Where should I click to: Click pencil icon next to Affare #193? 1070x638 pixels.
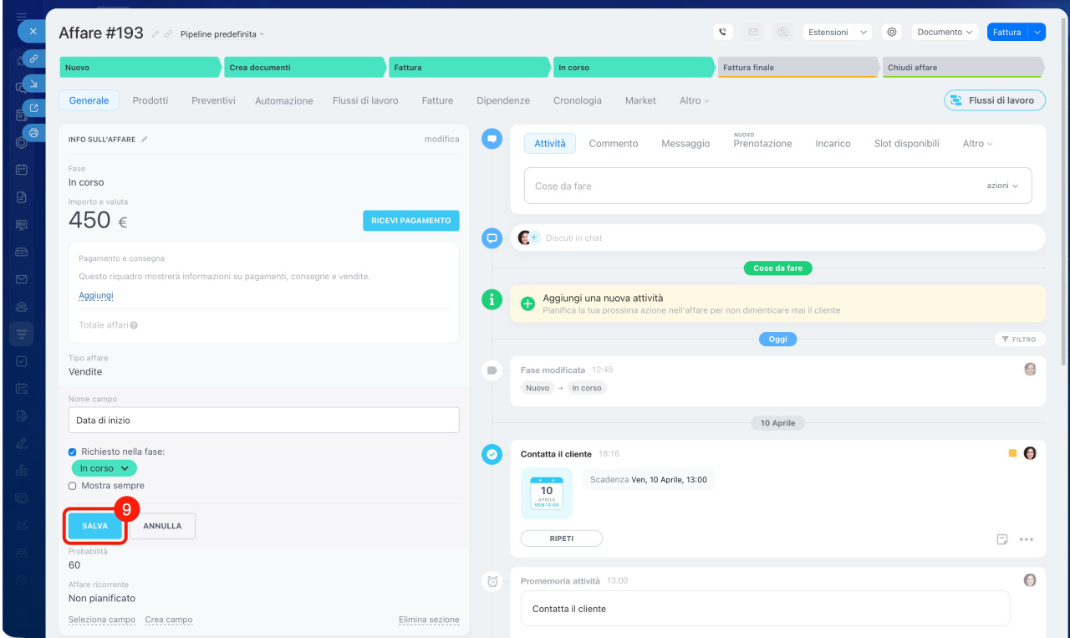pos(155,34)
